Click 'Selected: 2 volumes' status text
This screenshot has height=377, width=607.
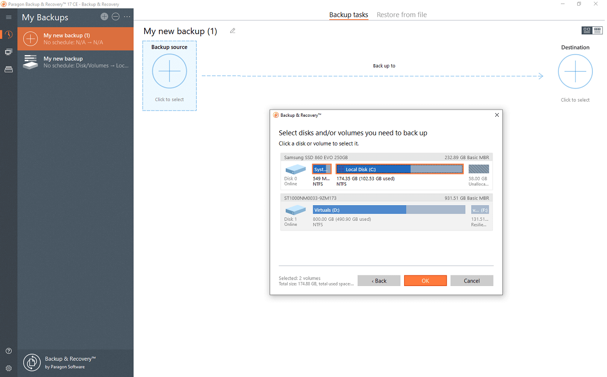click(299, 278)
